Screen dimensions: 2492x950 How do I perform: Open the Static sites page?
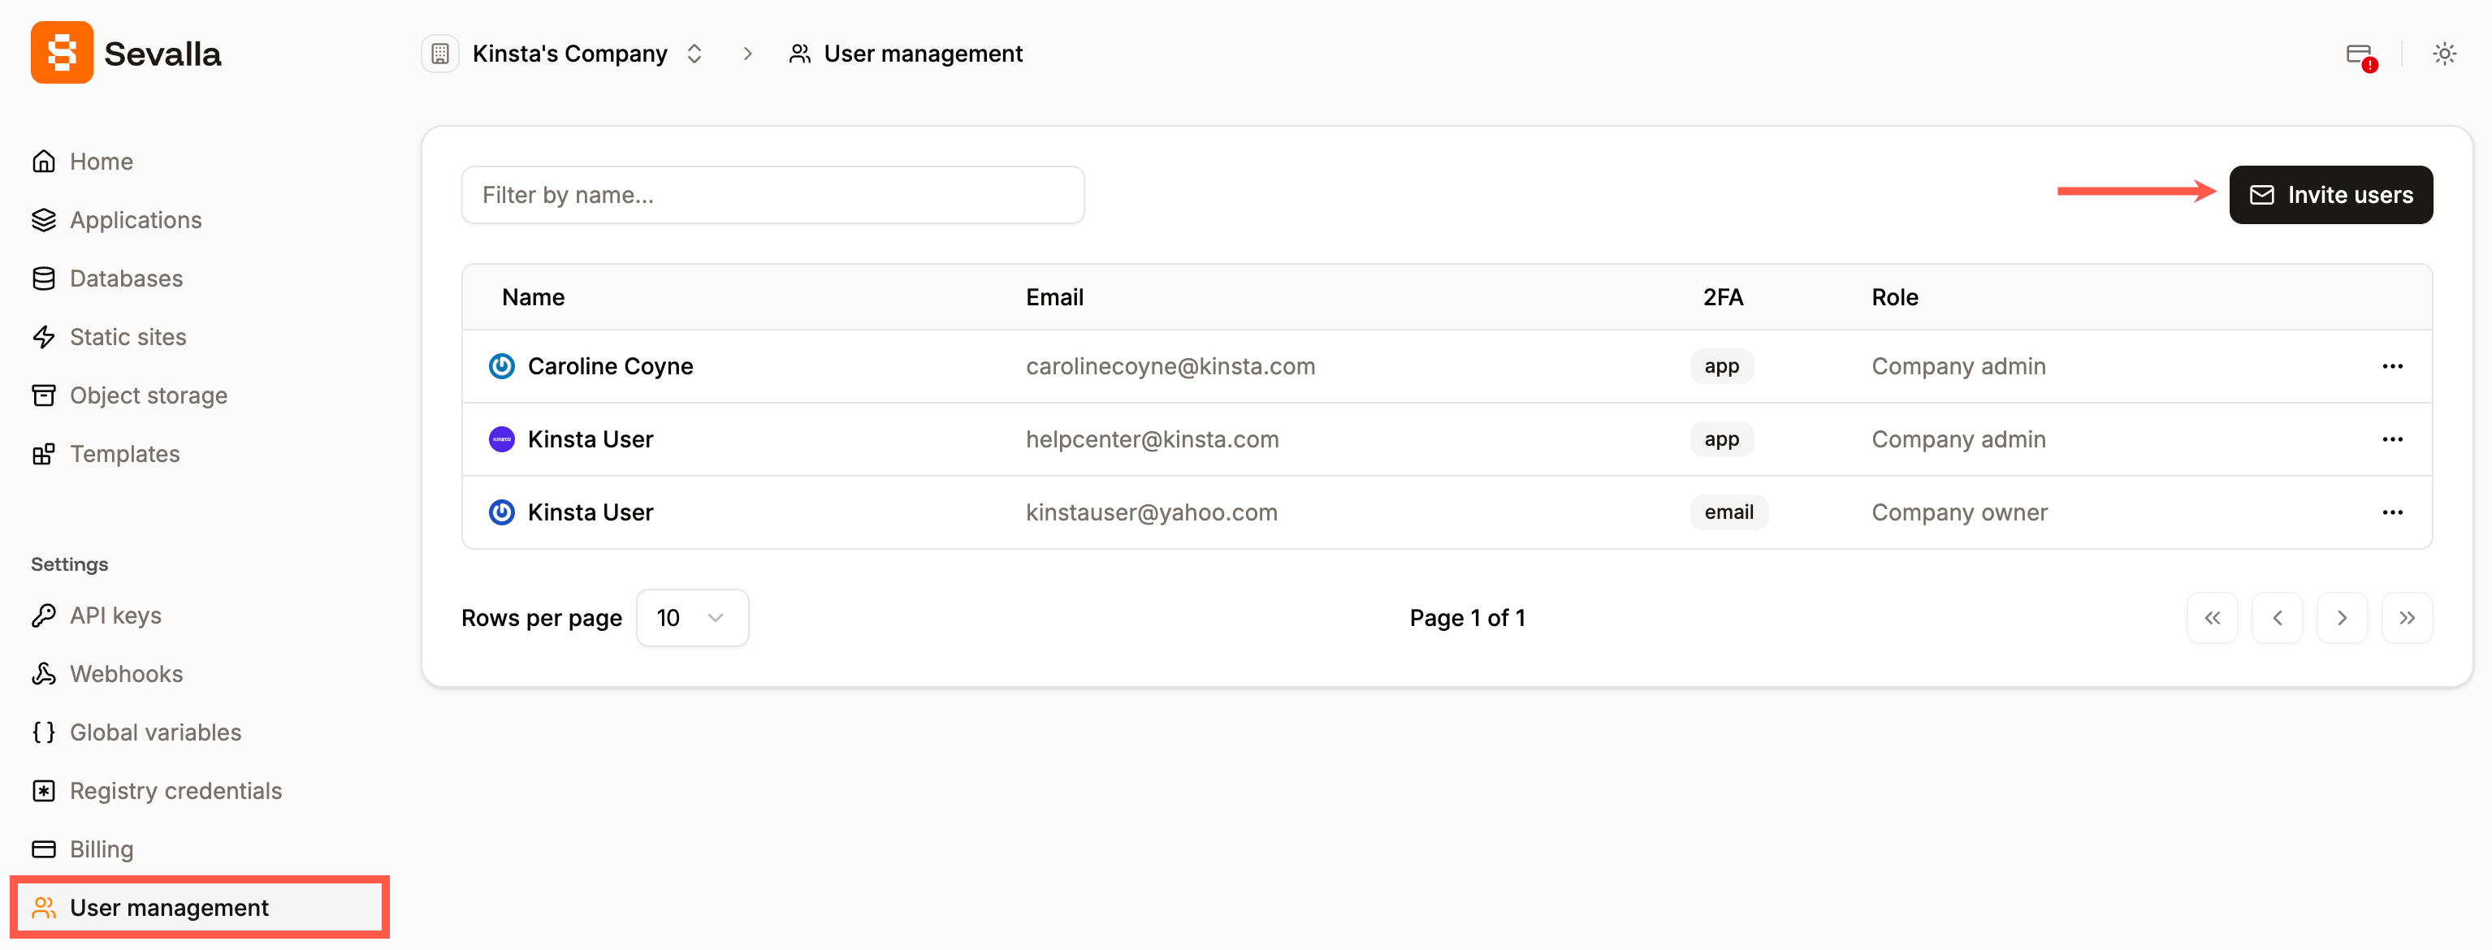[128, 337]
